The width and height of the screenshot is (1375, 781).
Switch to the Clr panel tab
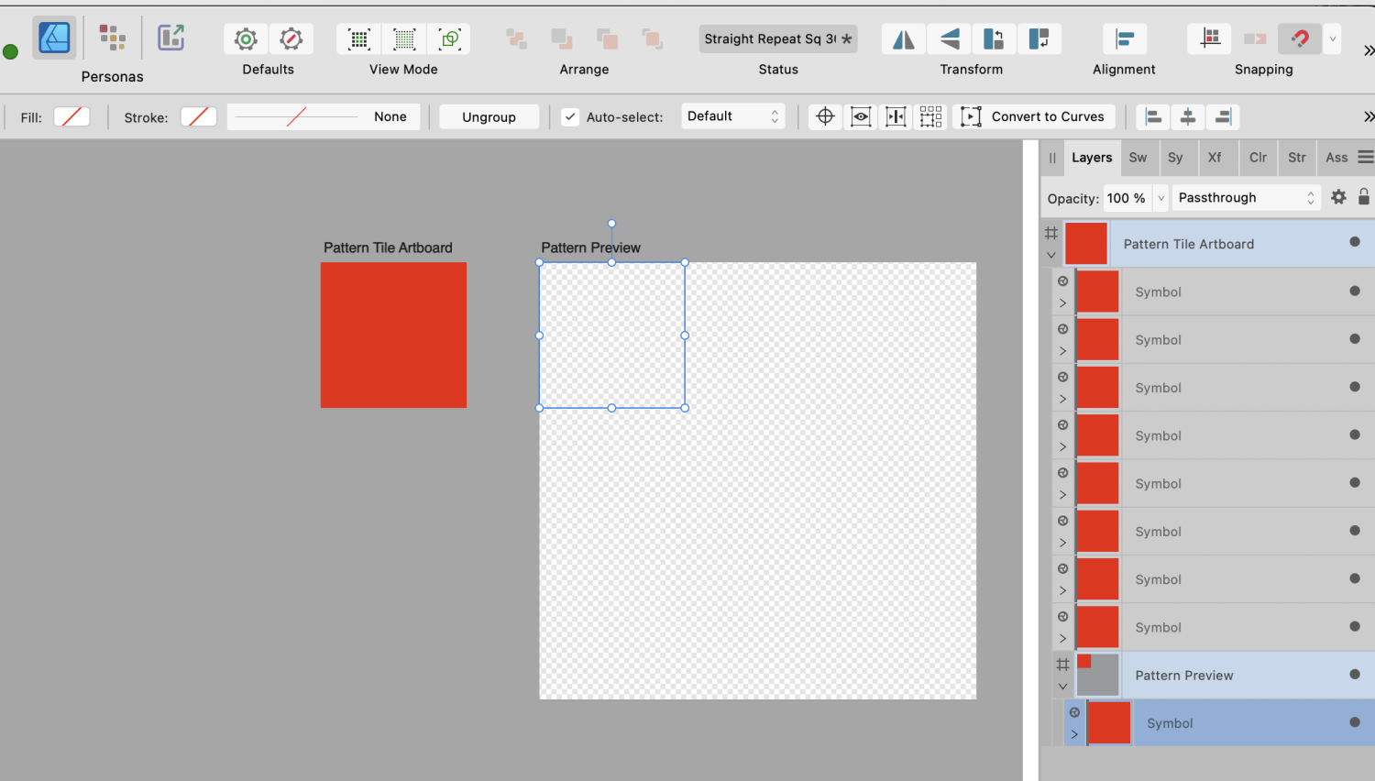pyautogui.click(x=1258, y=157)
